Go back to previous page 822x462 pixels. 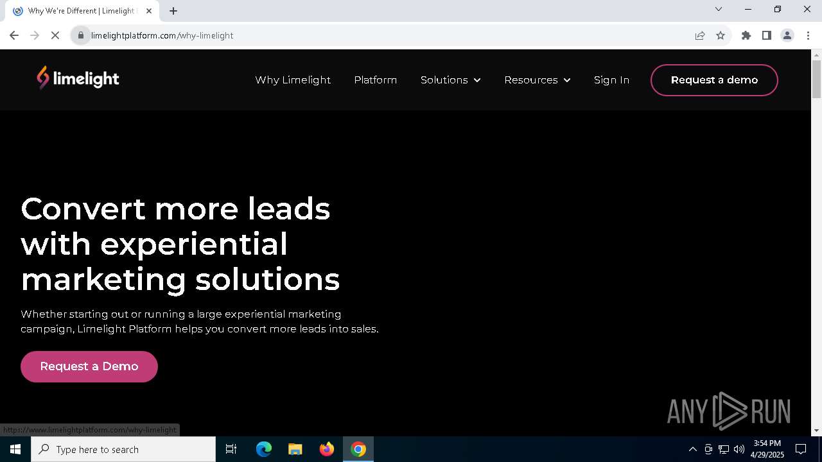click(x=14, y=35)
